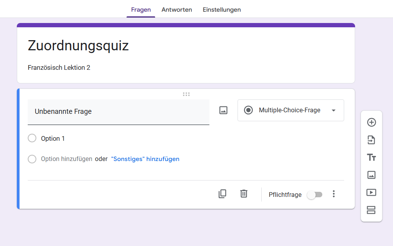Image resolution: width=393 pixels, height=246 pixels.
Task: Add an 'Sonstiges' answer option
Action: point(145,159)
